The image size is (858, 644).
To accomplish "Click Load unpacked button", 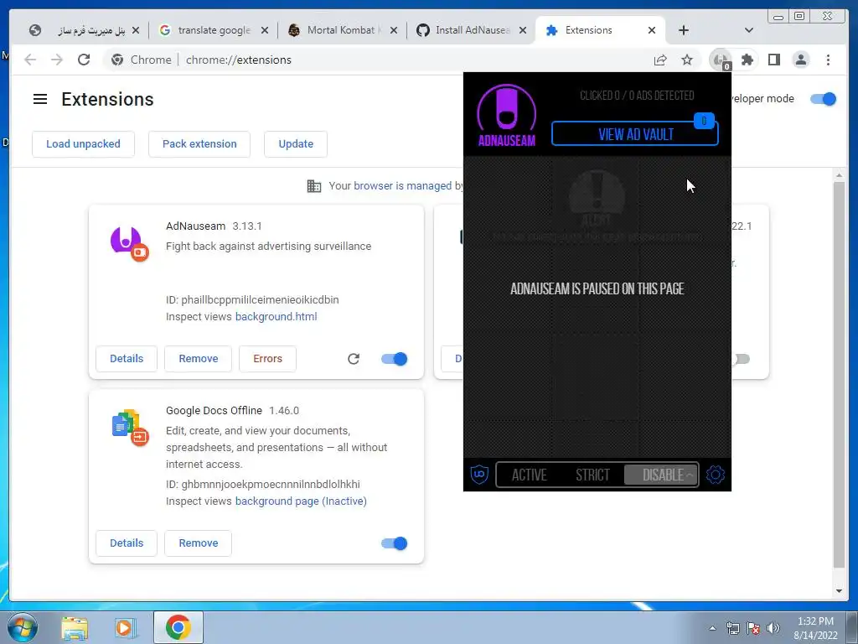I will [83, 144].
